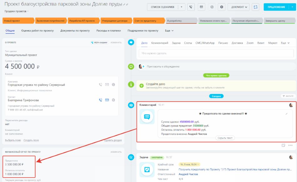Click the completed task checkmark timeline icon
297x182 pixels.
click(131, 157)
